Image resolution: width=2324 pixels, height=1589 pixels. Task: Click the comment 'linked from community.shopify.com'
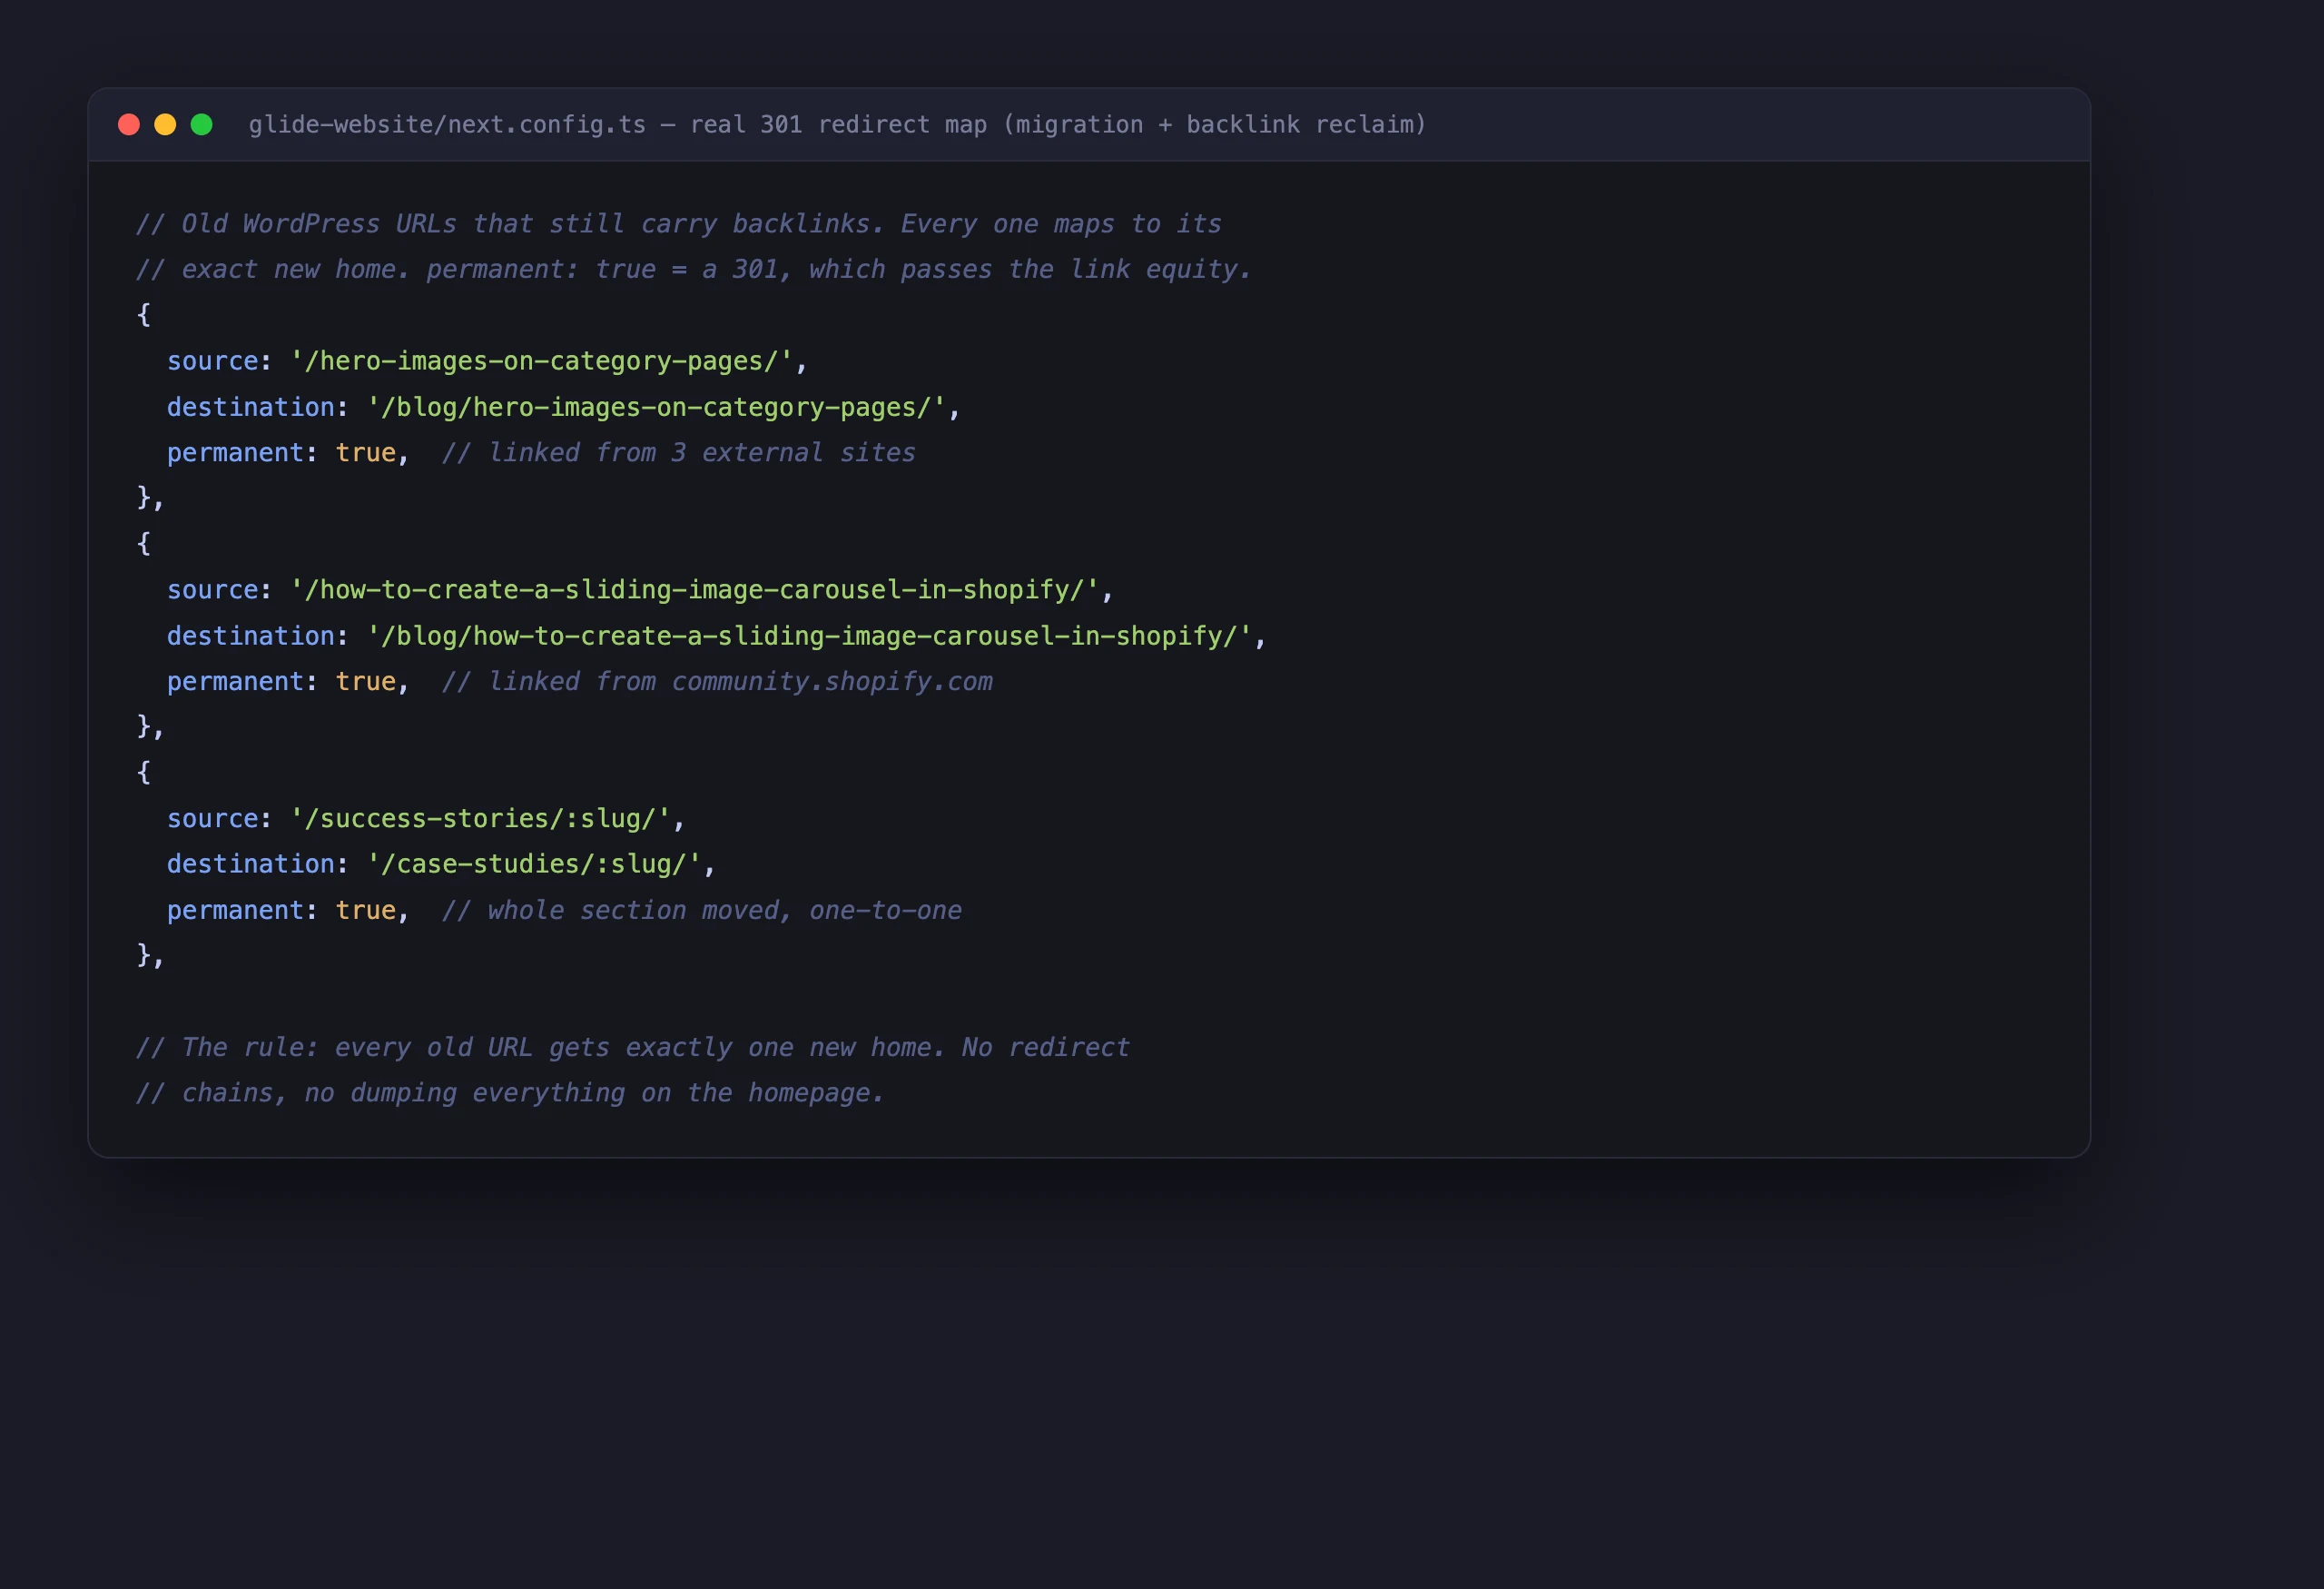(717, 682)
